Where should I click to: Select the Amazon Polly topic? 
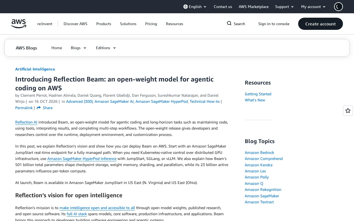(257, 177)
